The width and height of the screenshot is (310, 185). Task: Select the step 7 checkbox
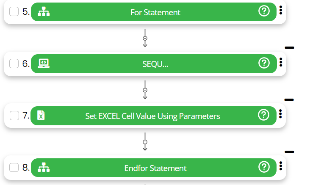[14, 115]
